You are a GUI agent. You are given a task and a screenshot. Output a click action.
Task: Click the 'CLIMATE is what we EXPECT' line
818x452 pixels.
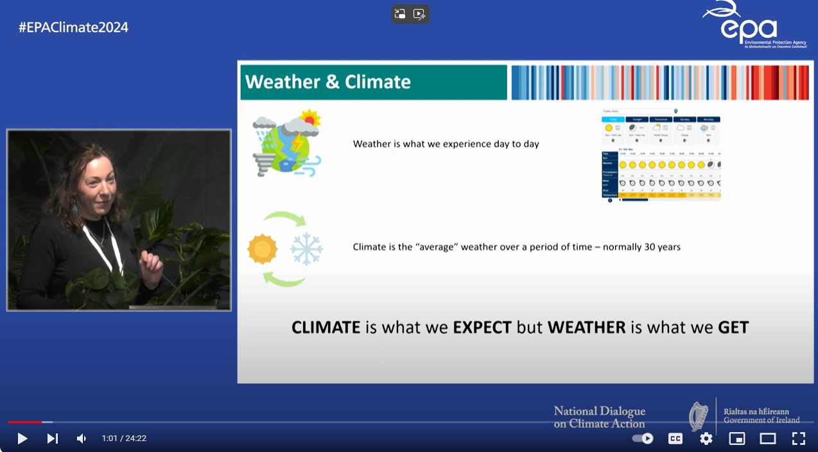520,327
